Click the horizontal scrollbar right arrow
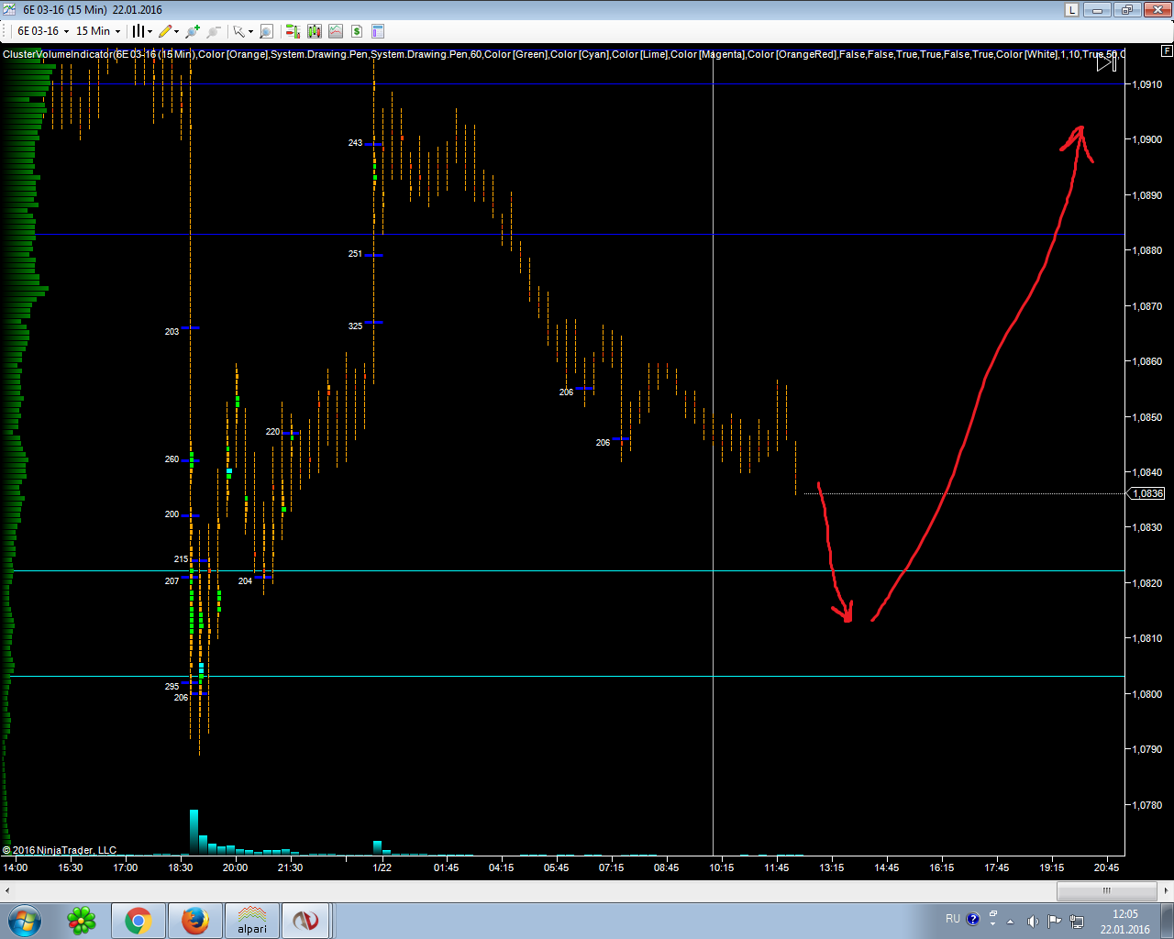Viewport: 1174px width, 939px height. (1166, 890)
